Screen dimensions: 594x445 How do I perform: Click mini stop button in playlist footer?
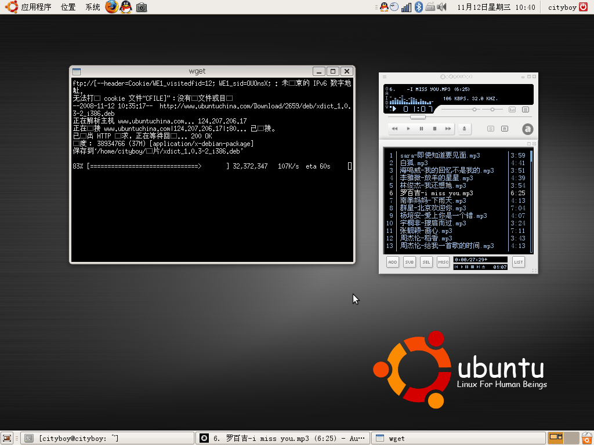coord(472,267)
